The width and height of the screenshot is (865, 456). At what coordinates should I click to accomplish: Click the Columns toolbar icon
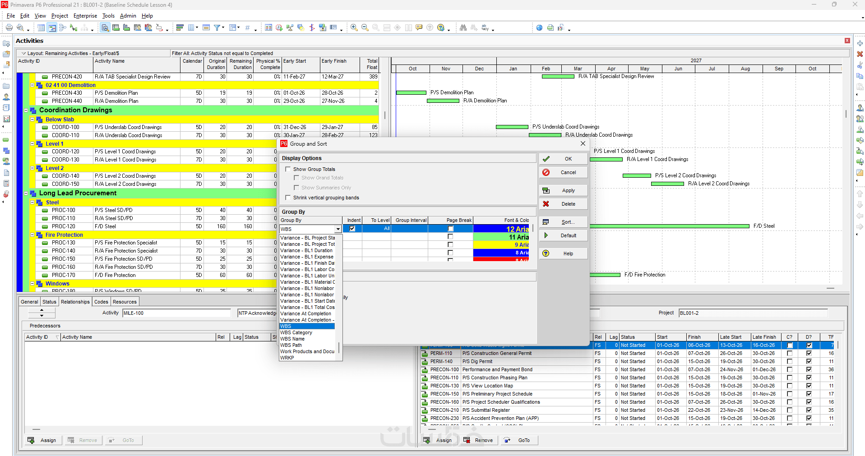click(x=191, y=28)
